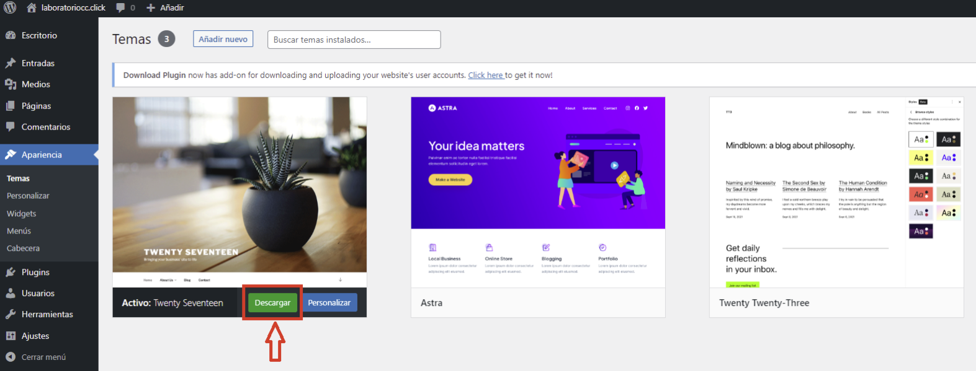
Task: Open the comments bubble in admin bar
Action: point(120,7)
